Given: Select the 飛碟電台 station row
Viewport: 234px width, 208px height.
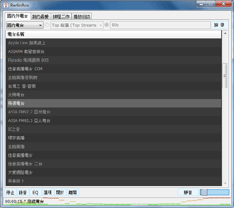Looking at the screenshot, I should (114, 103).
